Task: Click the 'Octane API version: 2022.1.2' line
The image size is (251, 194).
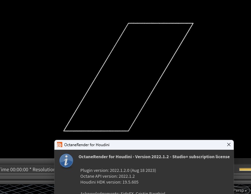Action: point(108,176)
